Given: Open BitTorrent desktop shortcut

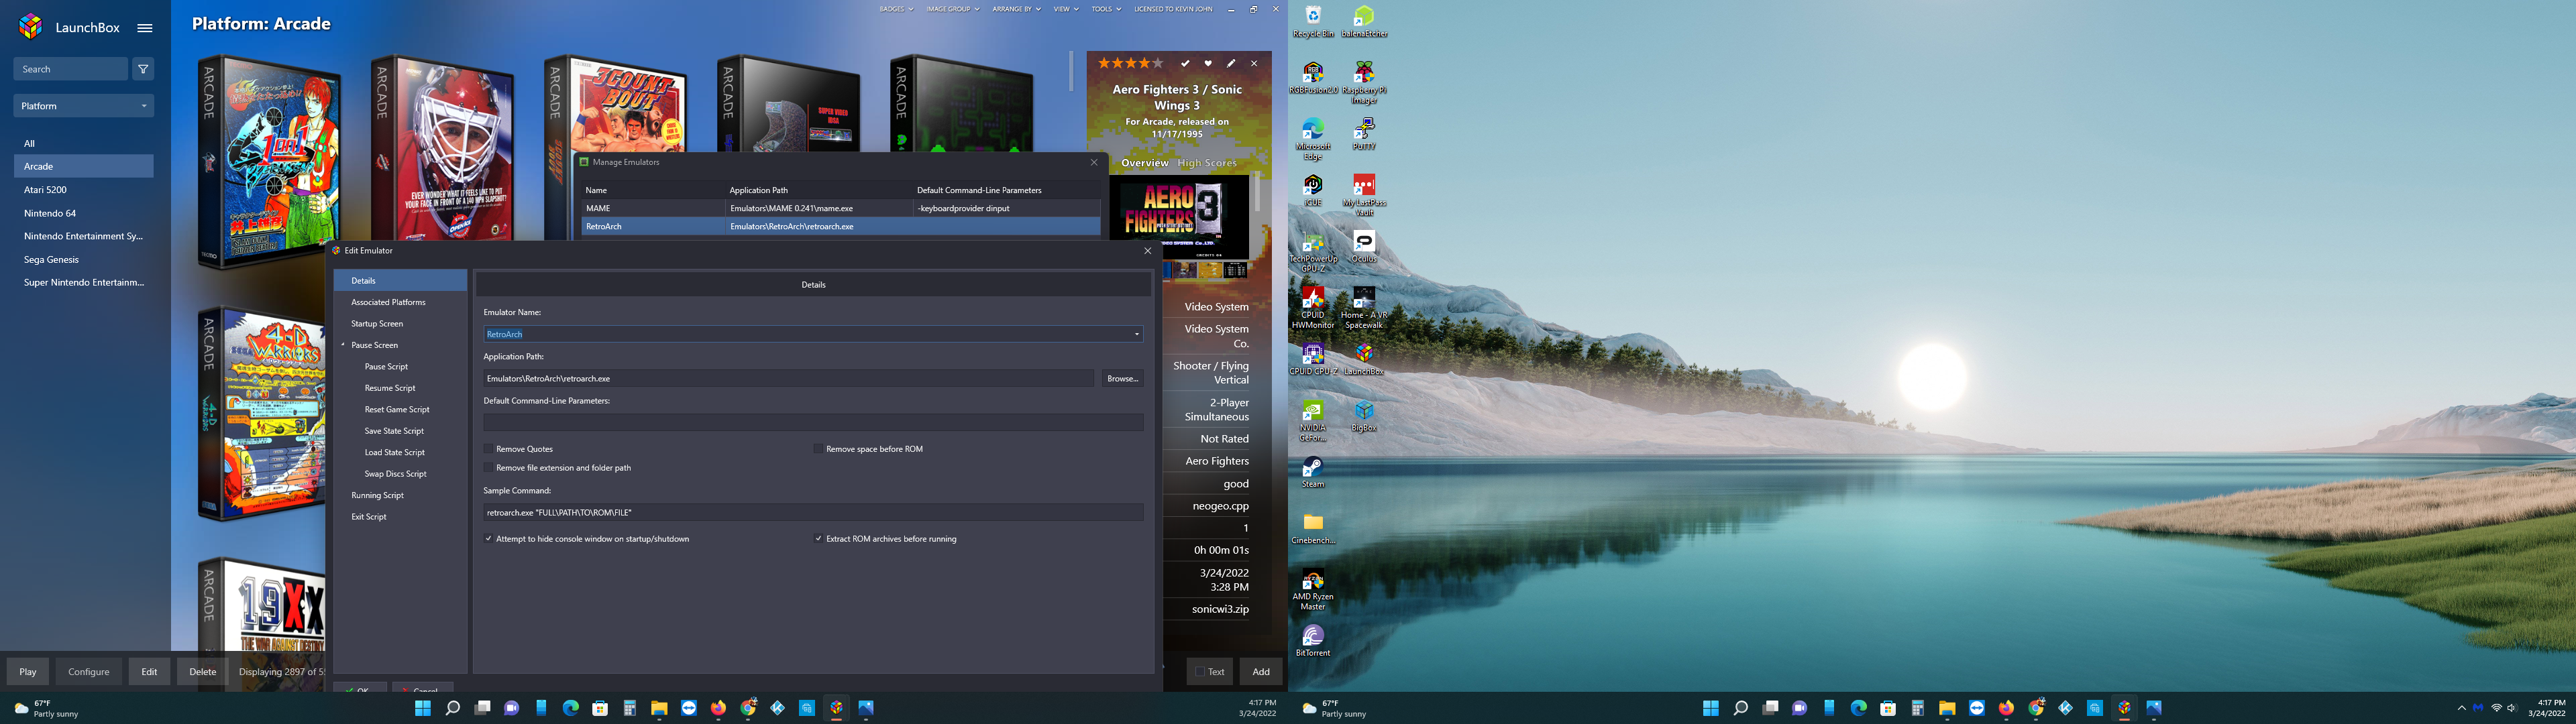Looking at the screenshot, I should (1313, 641).
